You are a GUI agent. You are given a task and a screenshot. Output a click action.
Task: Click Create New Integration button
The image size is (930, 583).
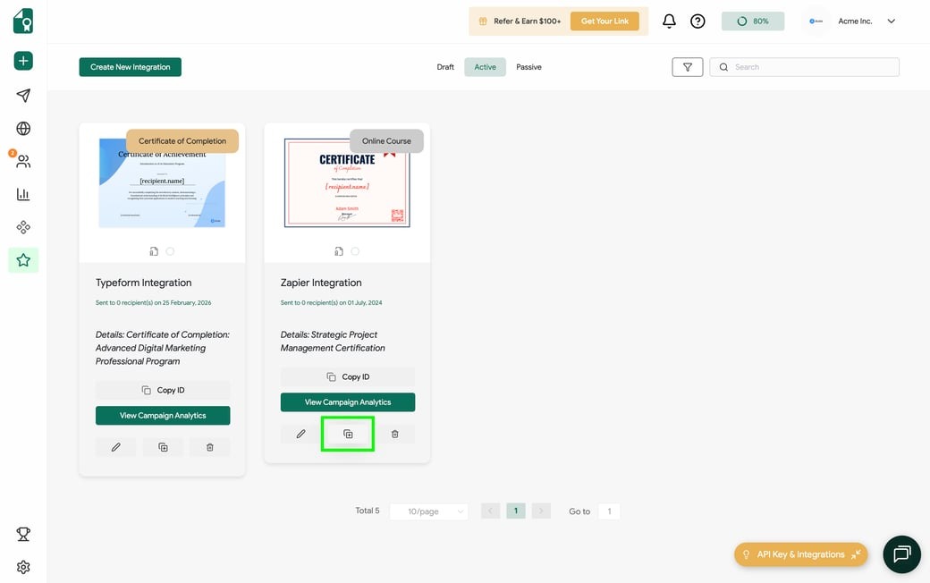click(130, 67)
